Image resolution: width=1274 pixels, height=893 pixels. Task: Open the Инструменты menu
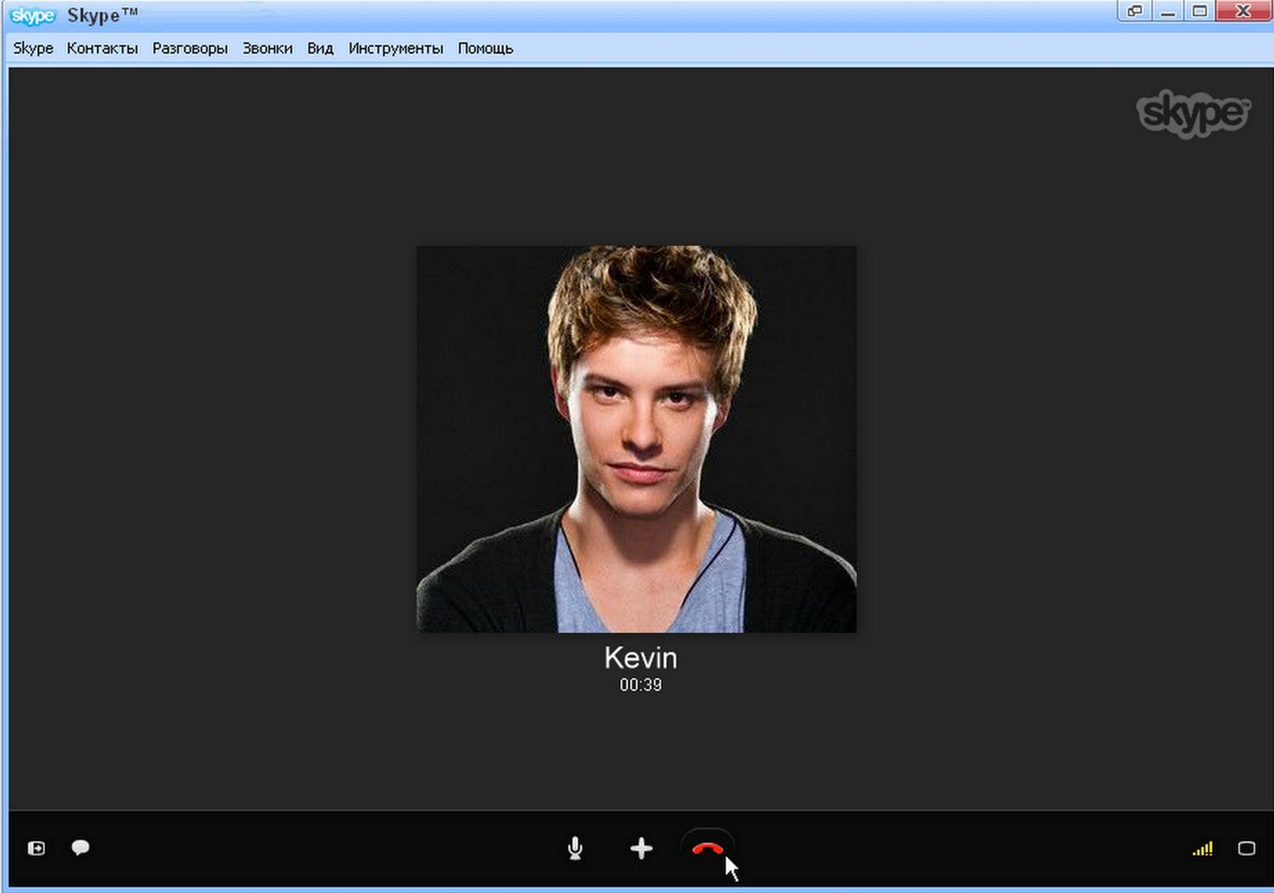tap(396, 48)
